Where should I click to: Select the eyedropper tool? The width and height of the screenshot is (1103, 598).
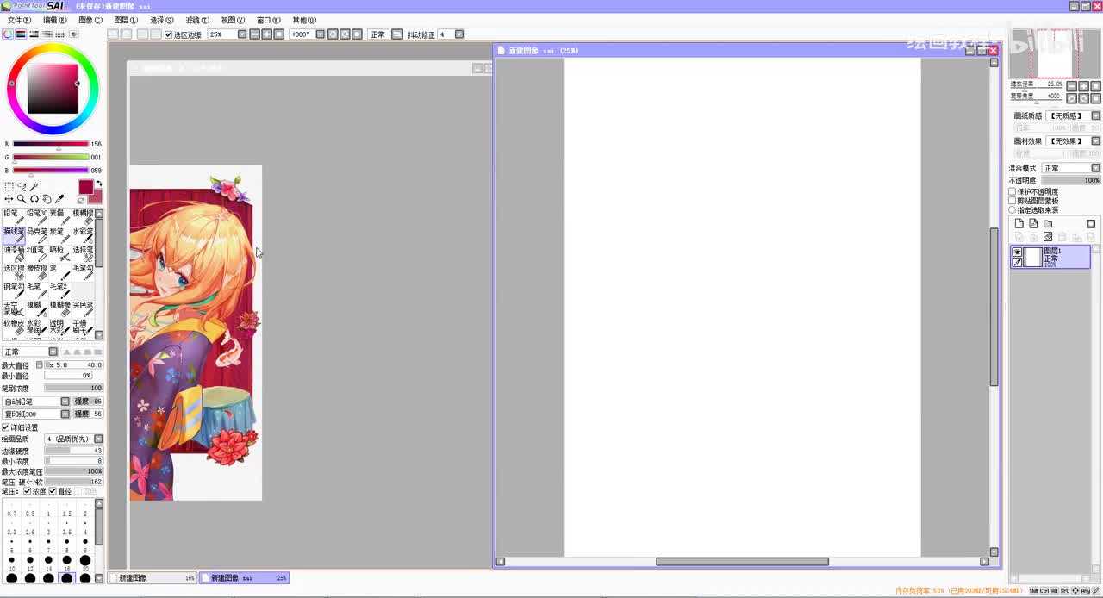(x=59, y=199)
